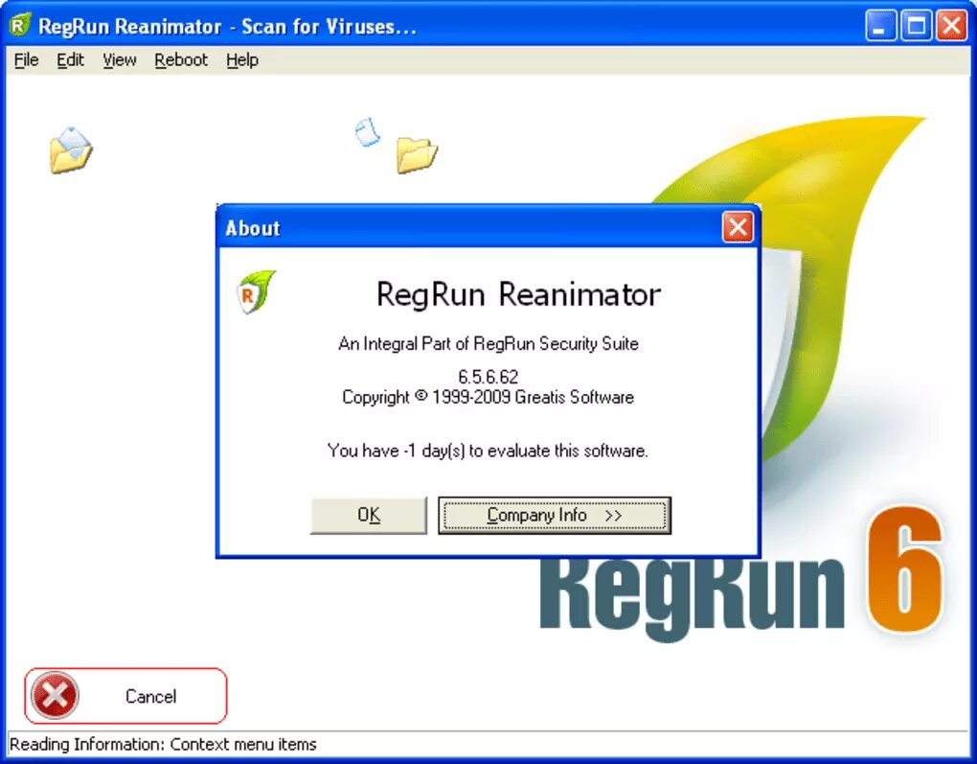Viewport: 977px width, 764px height.
Task: Click the Copyright 1999-2009 Greatis Software text
Action: pyautogui.click(x=488, y=397)
